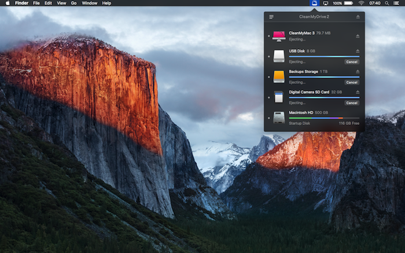The image size is (405, 253).
Task: Click the Macintosh HD drive icon
Action: (279, 118)
